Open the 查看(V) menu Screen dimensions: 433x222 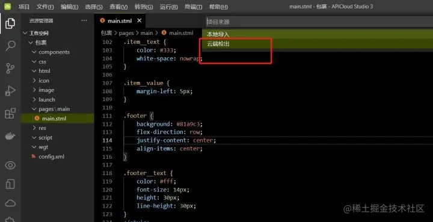(x=118, y=7)
